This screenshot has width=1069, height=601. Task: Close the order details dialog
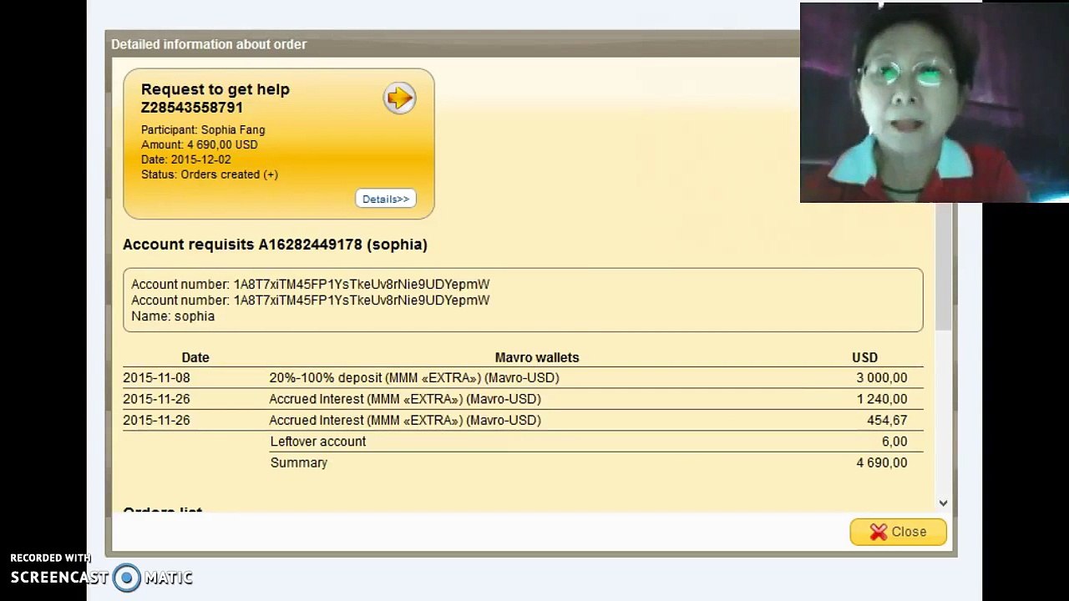pyautogui.click(x=898, y=532)
